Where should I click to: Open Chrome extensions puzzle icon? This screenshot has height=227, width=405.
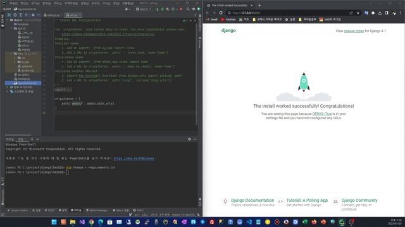373,13
